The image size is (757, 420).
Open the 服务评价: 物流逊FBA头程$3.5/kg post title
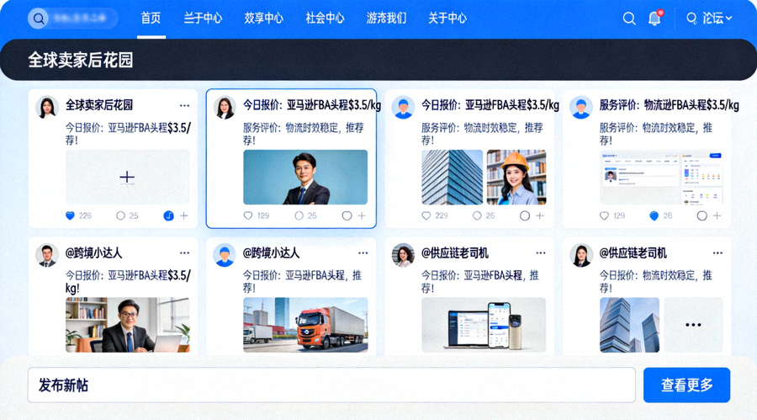(669, 105)
